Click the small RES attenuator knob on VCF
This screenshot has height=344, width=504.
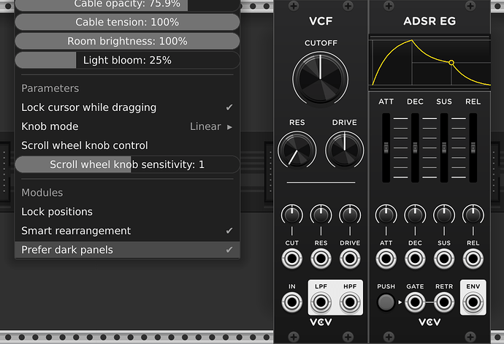(x=321, y=215)
